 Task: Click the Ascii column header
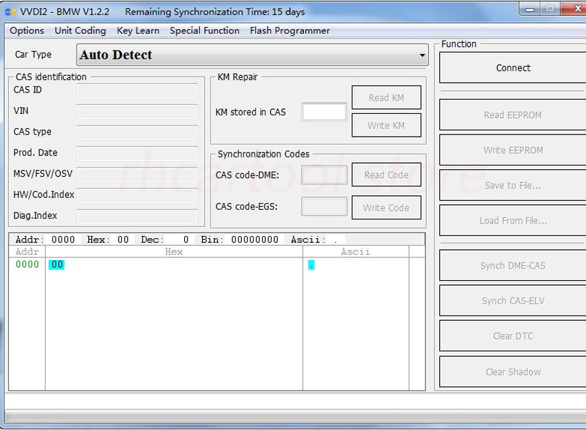coord(356,251)
